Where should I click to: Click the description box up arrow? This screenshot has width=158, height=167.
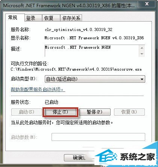click(x=142, y=48)
